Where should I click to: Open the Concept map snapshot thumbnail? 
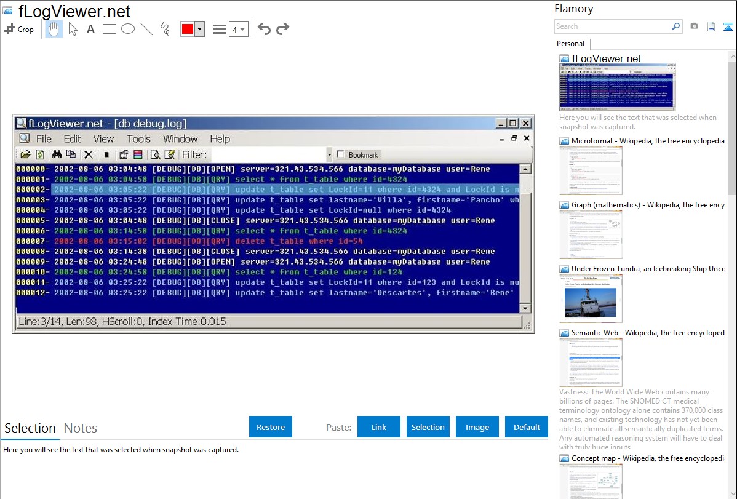point(591,481)
